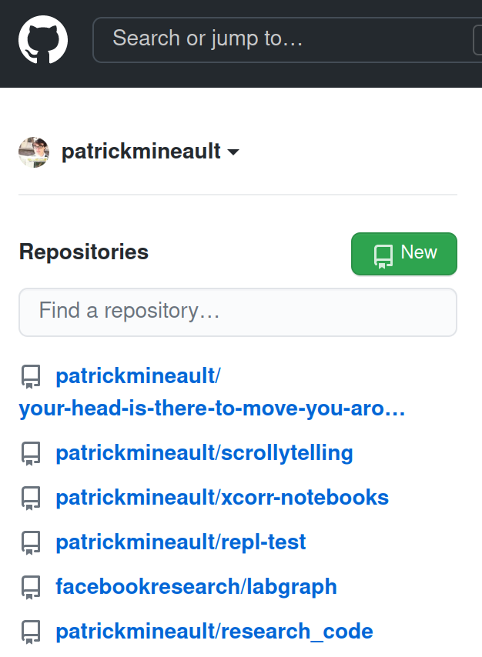Click the book icon inside New button
This screenshot has height=657, width=482.
383,256
